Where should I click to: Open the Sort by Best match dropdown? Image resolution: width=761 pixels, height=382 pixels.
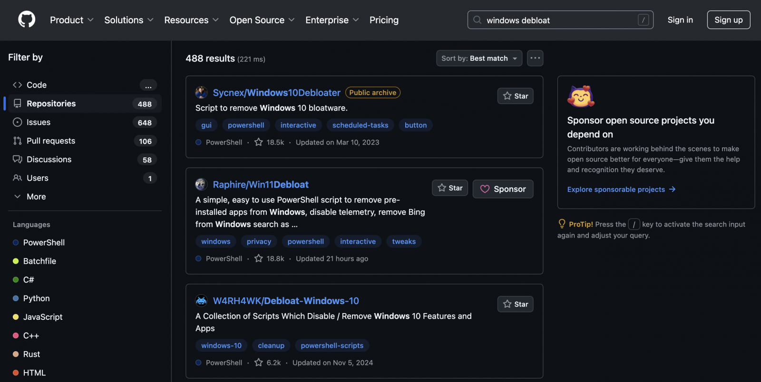[479, 58]
